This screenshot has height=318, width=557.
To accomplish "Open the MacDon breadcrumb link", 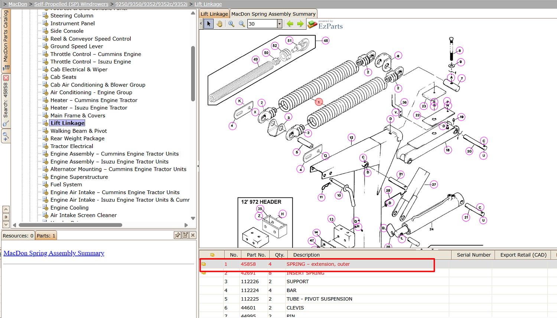I will click(17, 4).
